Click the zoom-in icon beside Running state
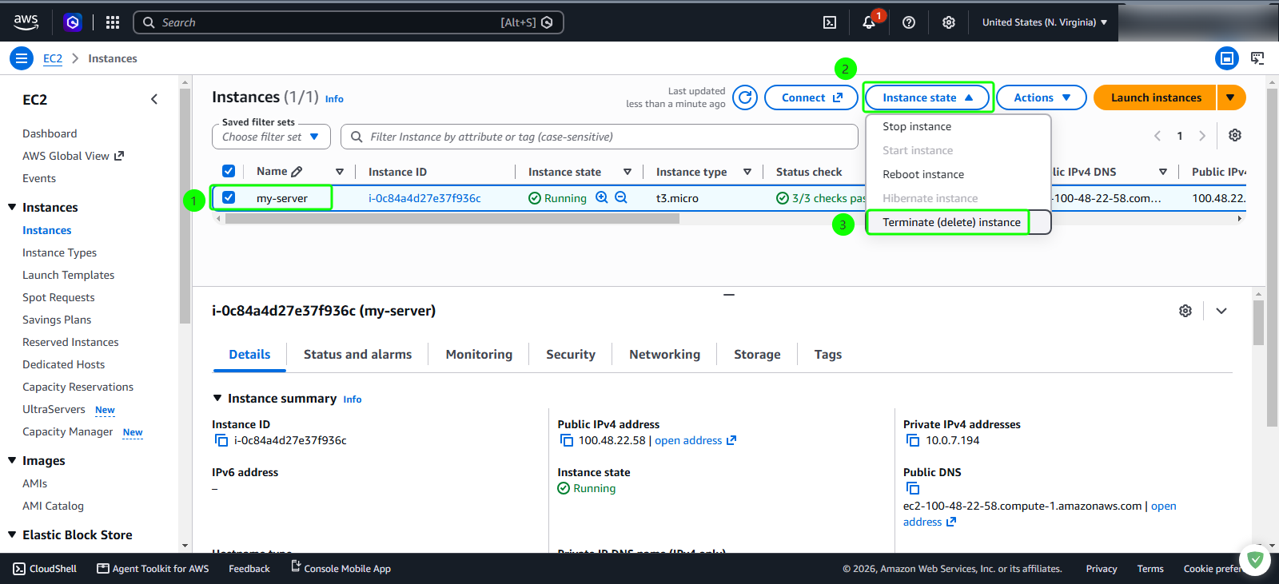Screen dimensions: 1279x584 click(602, 197)
